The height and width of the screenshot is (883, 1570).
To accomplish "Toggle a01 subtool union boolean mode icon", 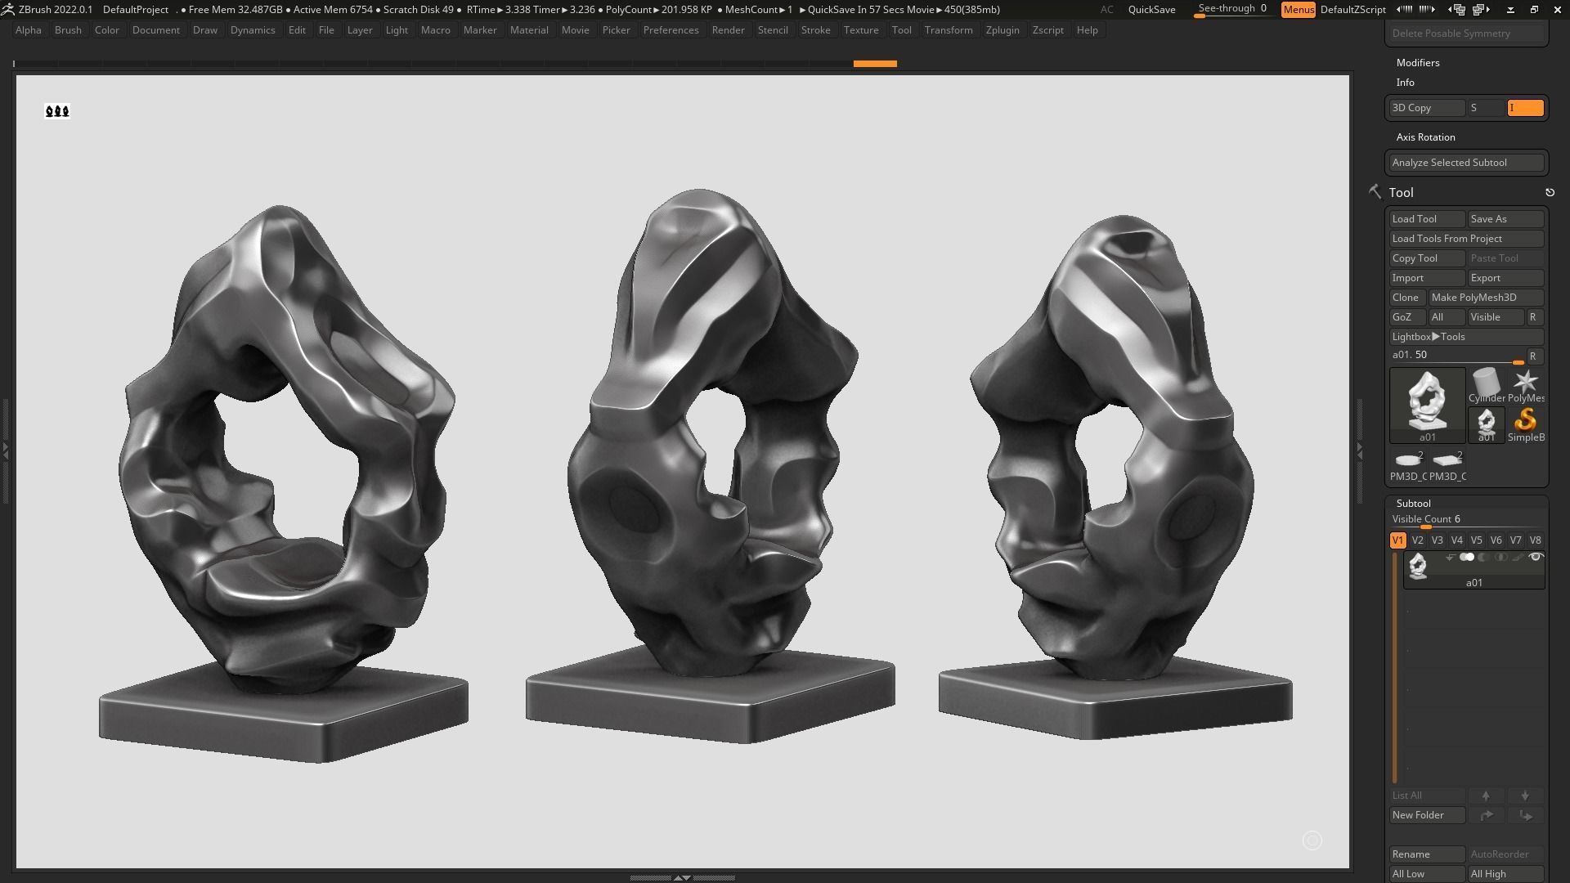I will (1467, 558).
